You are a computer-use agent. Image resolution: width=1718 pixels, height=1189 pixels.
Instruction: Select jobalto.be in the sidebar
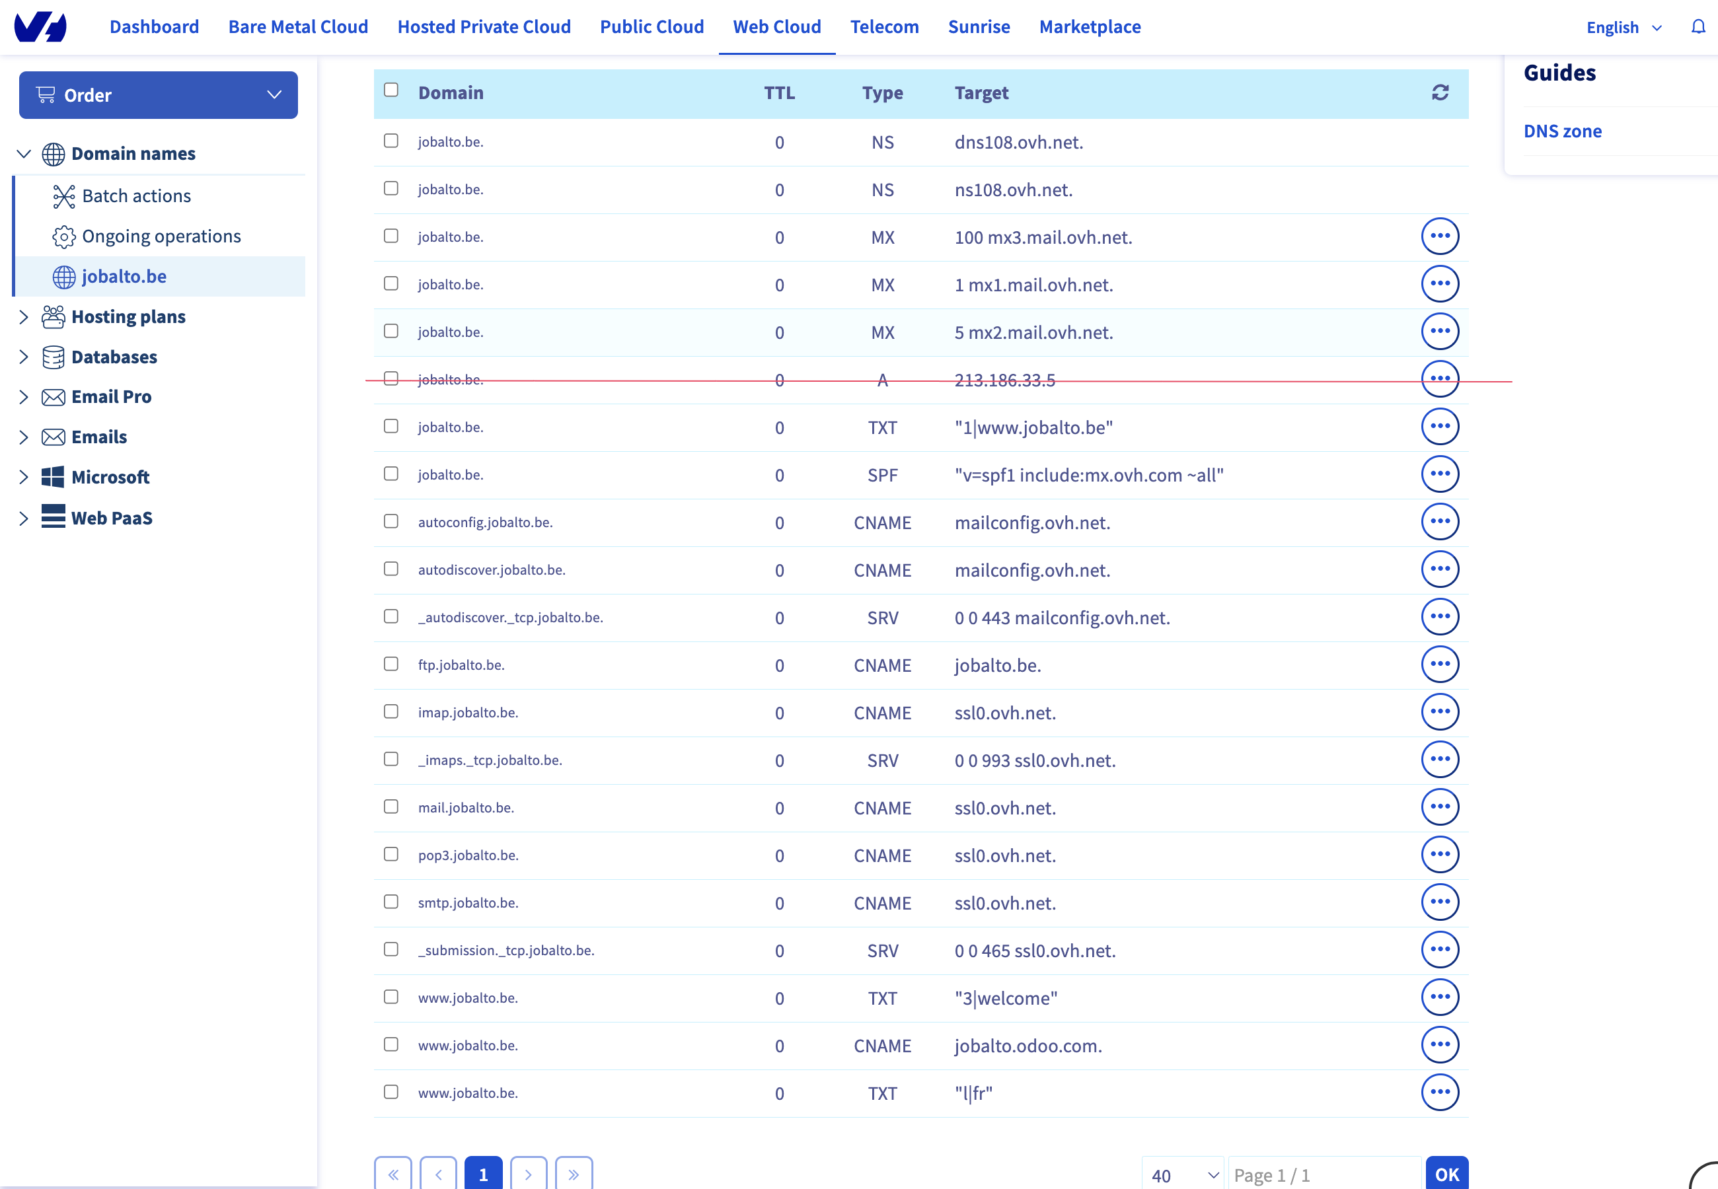124,276
